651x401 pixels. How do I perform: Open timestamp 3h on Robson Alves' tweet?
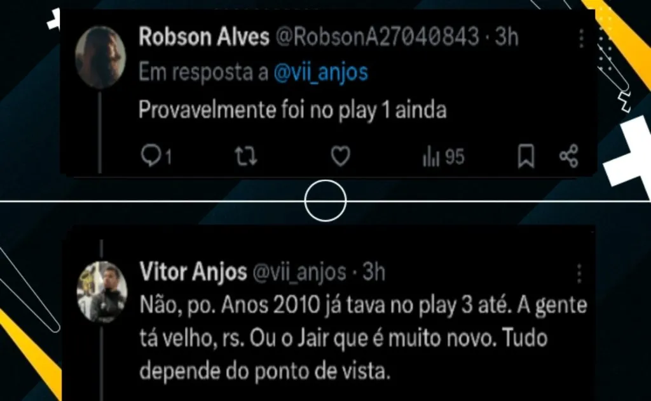[x=507, y=36]
